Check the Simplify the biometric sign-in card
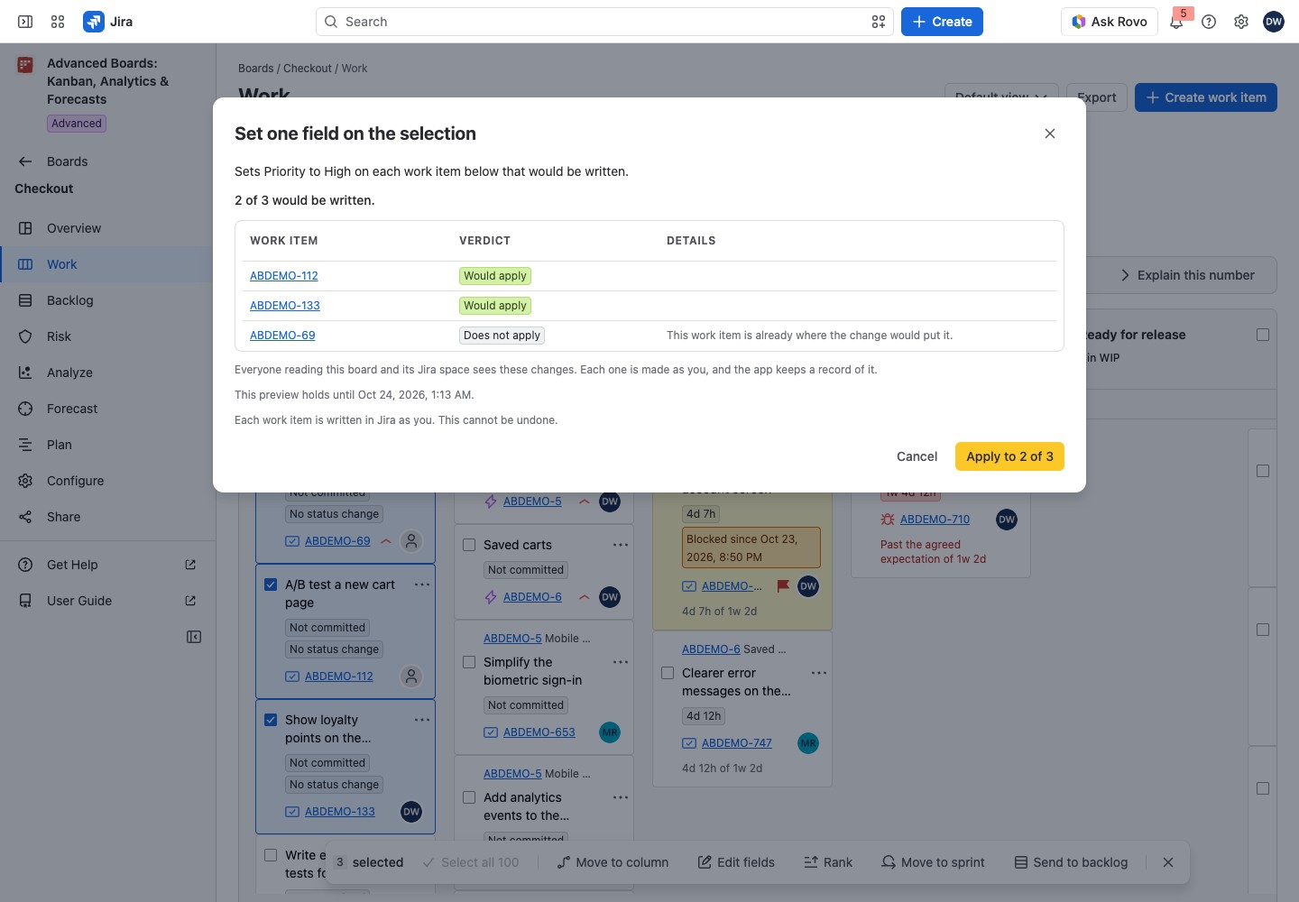Screen dimensions: 1299x902 (469, 662)
